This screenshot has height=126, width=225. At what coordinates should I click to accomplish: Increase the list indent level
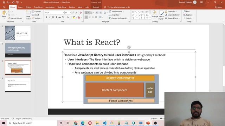click(x=101, y=13)
